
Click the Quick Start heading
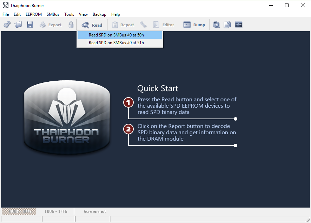pos(158,88)
